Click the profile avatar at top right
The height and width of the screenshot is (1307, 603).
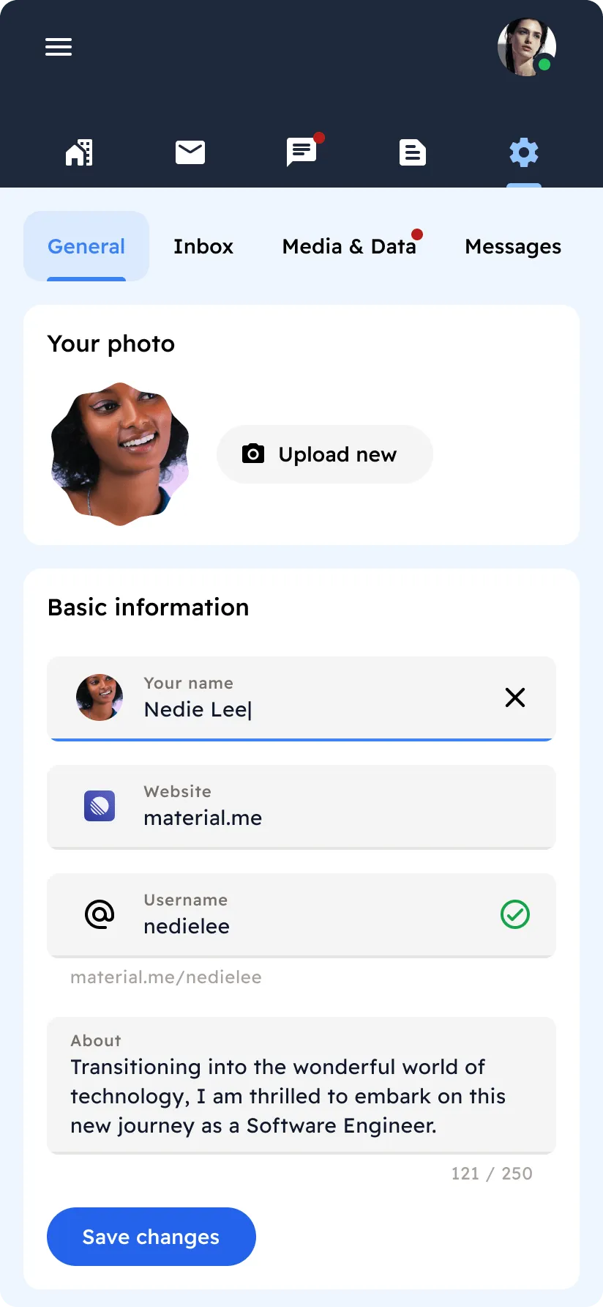pos(526,47)
